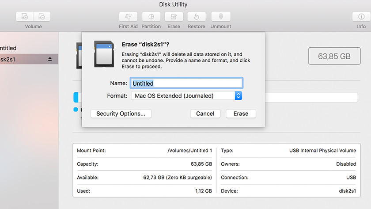
Task: Click the remove Volume icon
Action: click(42, 17)
